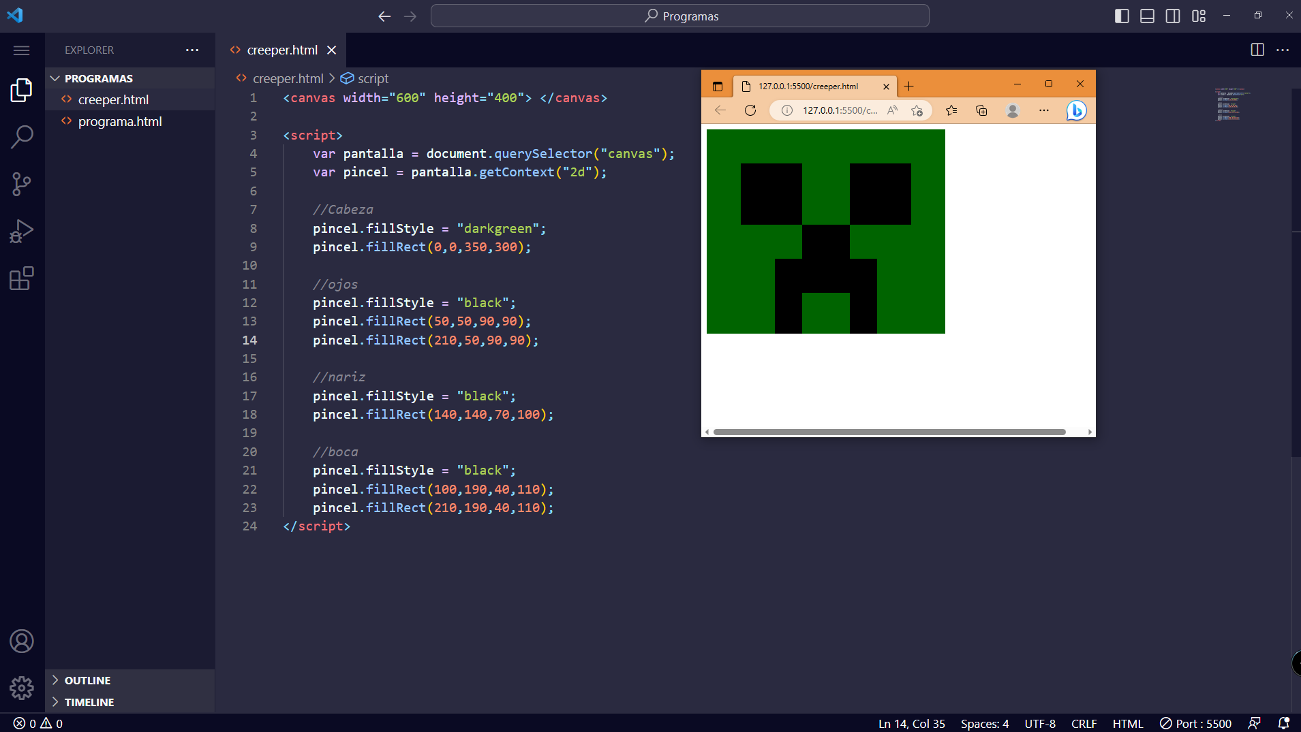
Task: Split the editor to the right
Action: point(1257,50)
